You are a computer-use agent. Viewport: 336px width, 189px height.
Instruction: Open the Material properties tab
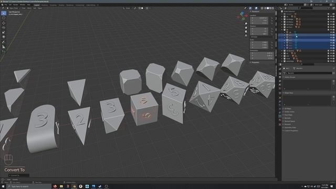(x=280, y=120)
